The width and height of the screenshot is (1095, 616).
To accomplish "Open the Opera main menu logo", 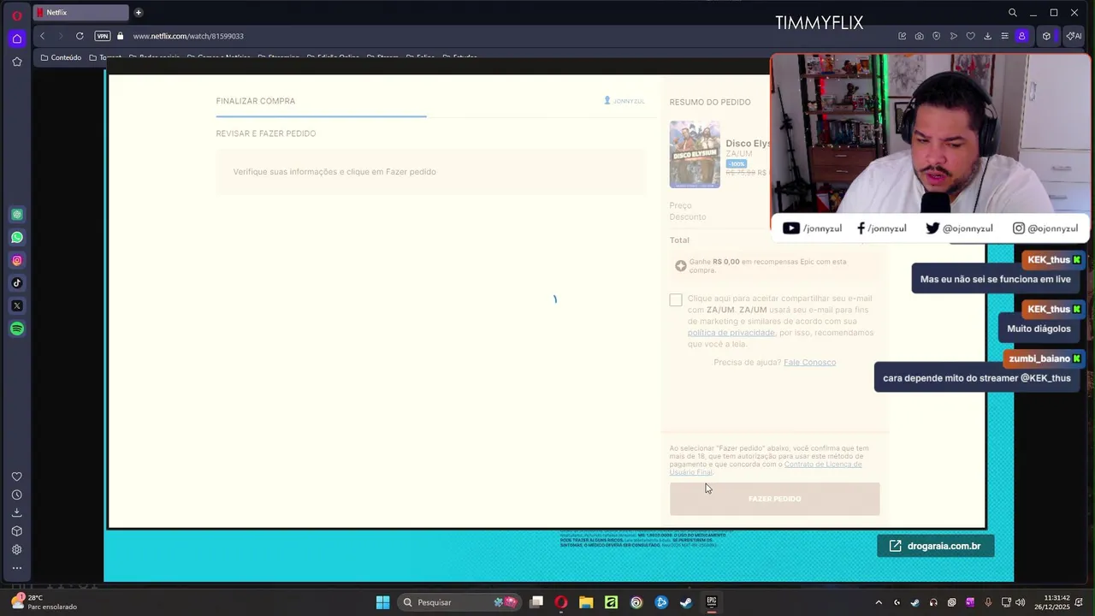I will 16,15.
